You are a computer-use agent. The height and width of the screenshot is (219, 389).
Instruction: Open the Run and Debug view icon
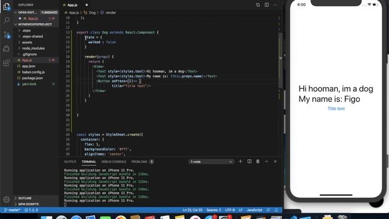pos(7,49)
